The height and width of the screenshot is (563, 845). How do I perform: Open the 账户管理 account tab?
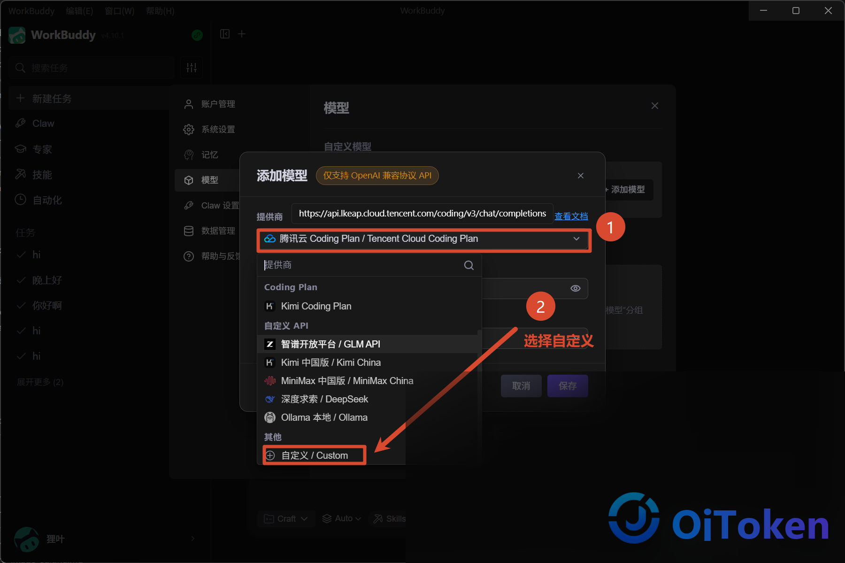click(209, 104)
